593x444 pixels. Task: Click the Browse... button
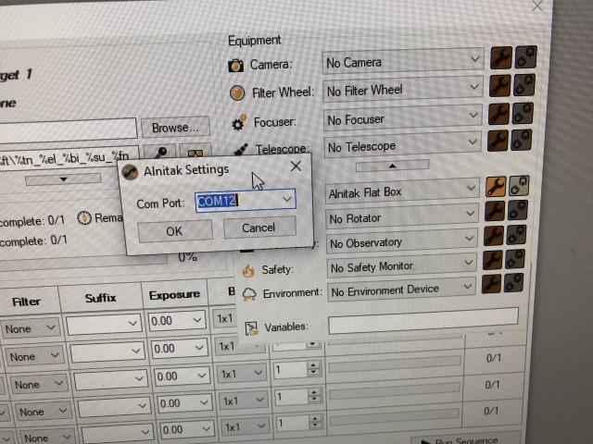coord(175,128)
